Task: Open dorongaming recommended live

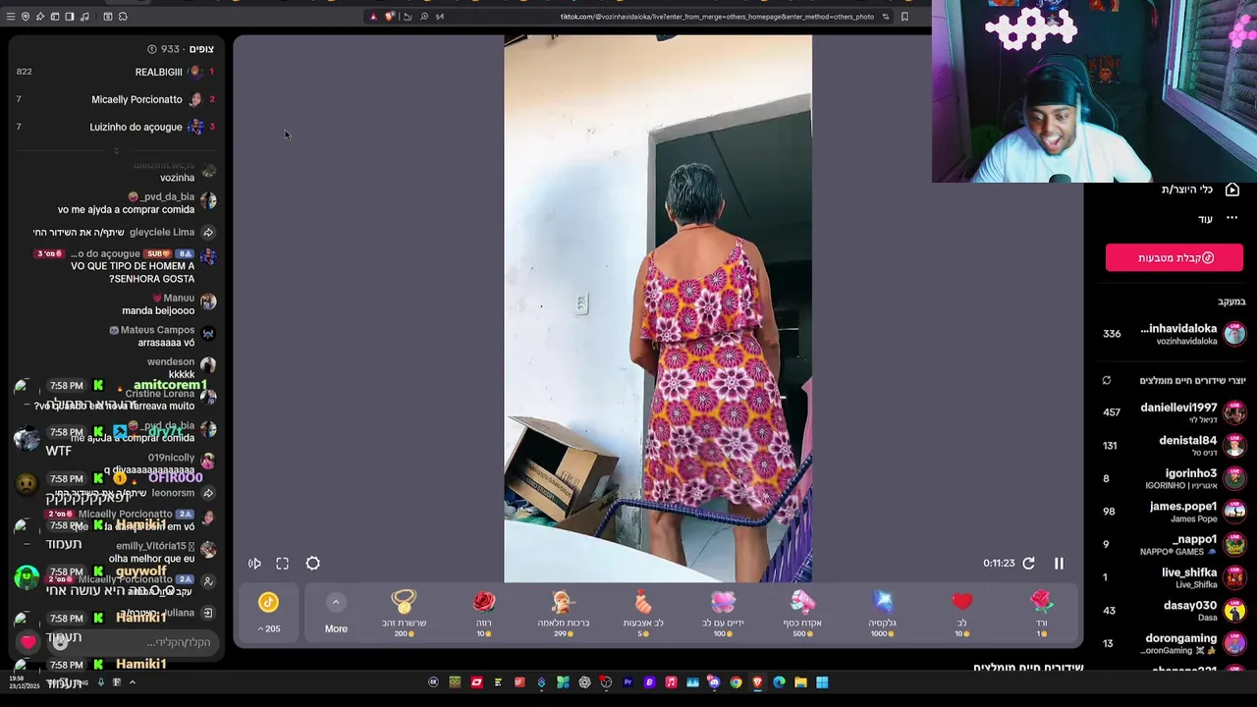Action: (x=1173, y=643)
